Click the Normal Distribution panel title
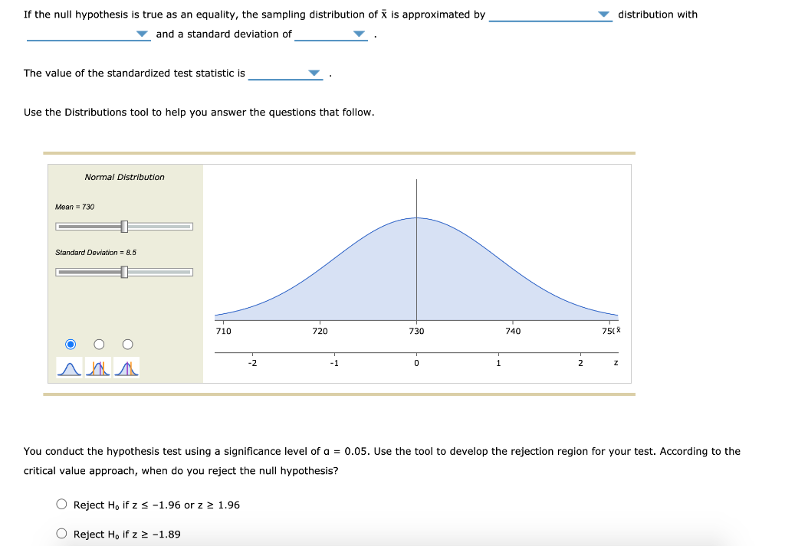Viewport: 785px width, 546px height. coord(124,177)
